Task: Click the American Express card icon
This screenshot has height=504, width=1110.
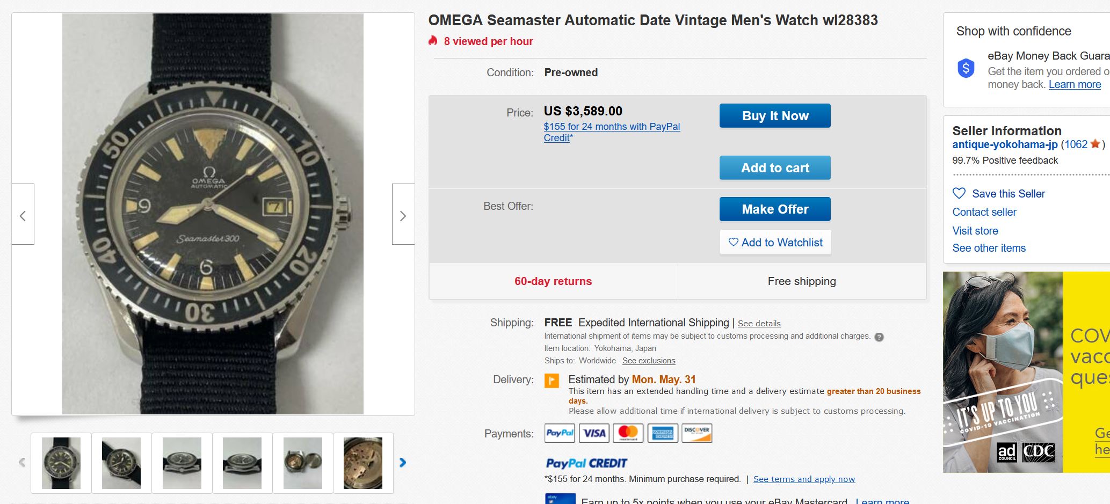Action: (x=662, y=433)
